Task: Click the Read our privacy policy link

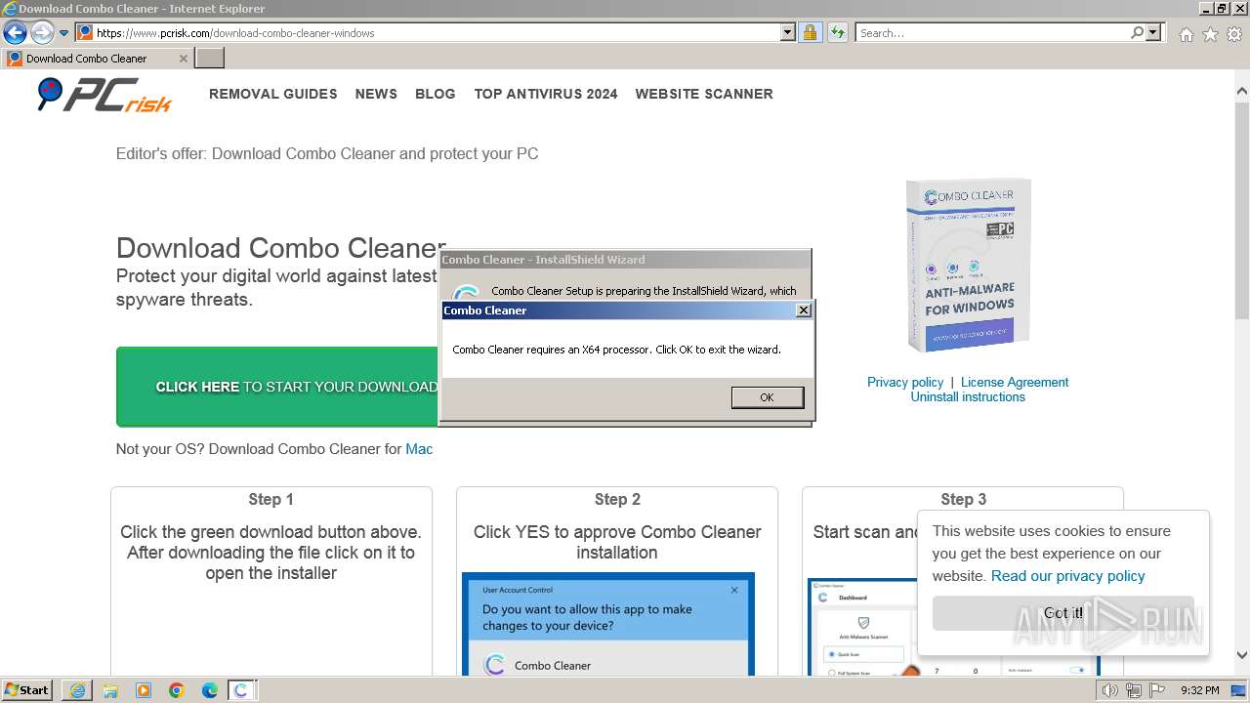Action: click(1067, 576)
